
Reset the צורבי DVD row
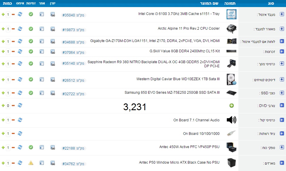[20, 105]
